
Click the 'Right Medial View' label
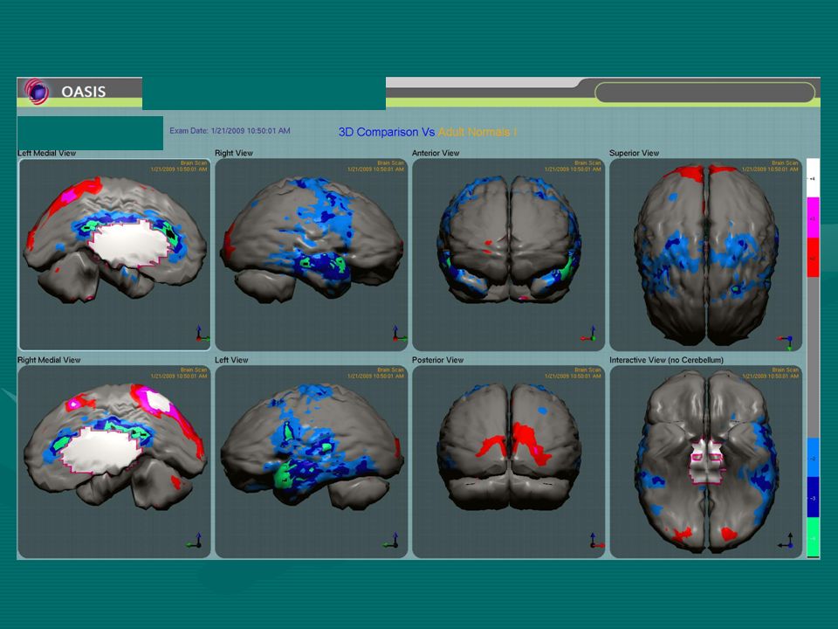pos(49,360)
